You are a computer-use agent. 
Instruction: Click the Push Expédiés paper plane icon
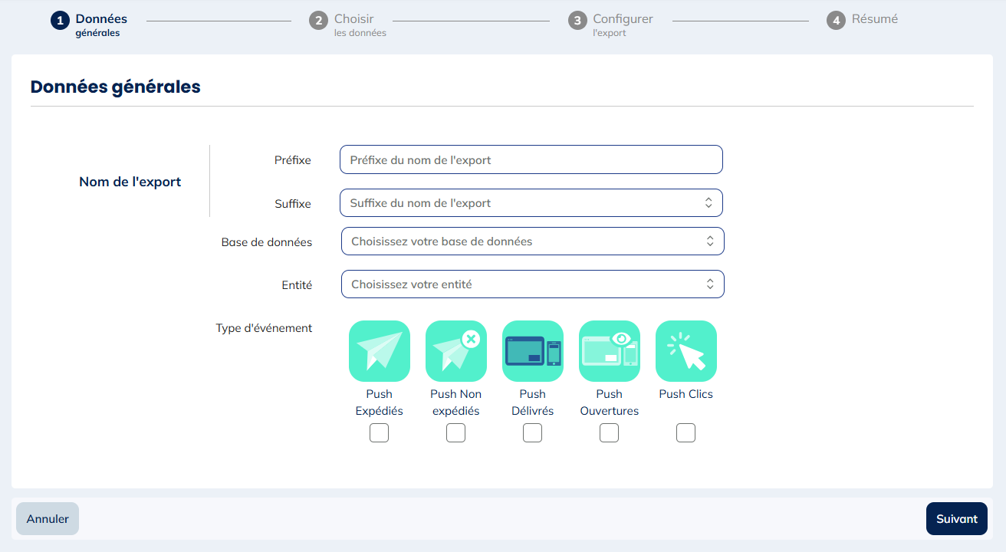click(x=379, y=351)
